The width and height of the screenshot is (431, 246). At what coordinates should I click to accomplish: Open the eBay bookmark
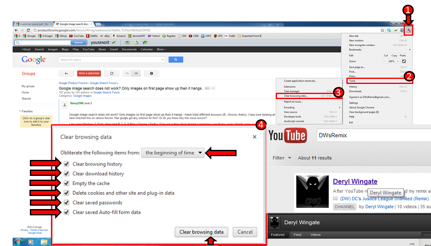click(x=105, y=36)
